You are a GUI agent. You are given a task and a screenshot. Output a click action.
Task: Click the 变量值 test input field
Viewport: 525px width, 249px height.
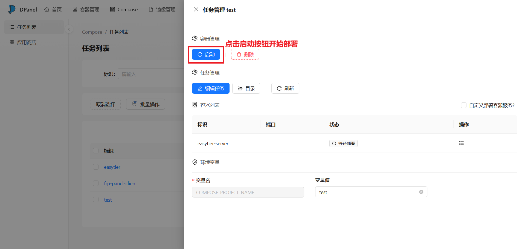[371, 192]
